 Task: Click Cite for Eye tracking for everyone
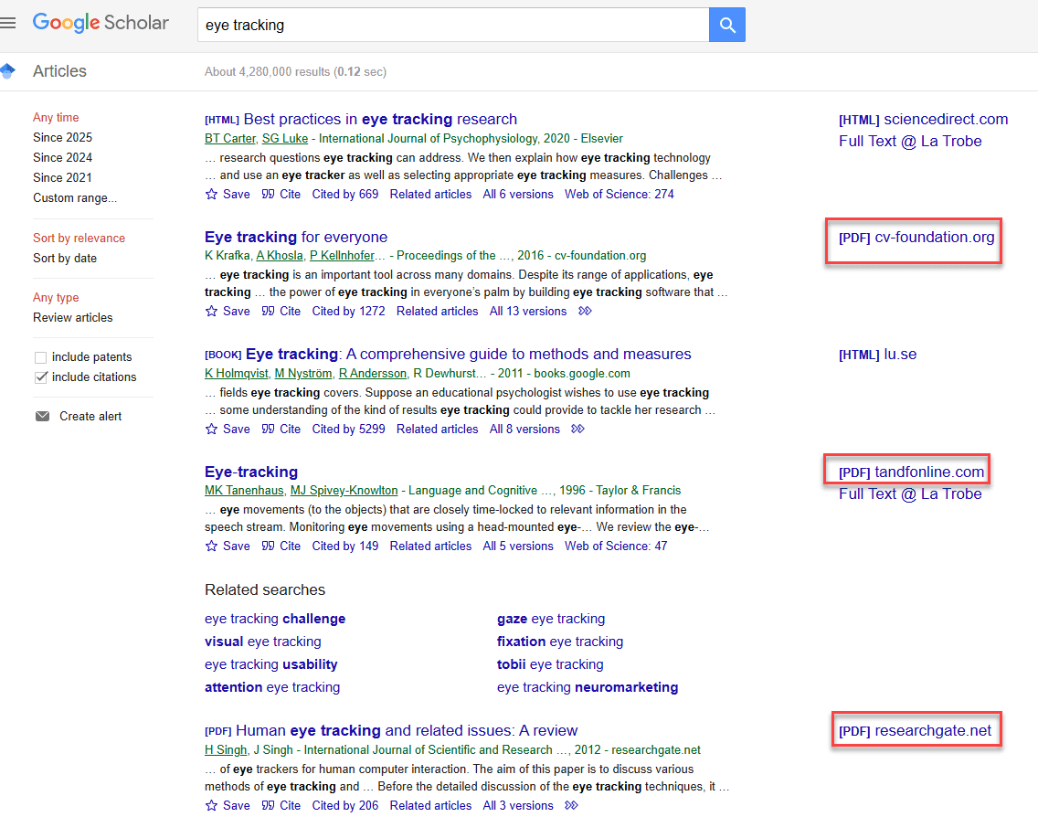pyautogui.click(x=281, y=312)
